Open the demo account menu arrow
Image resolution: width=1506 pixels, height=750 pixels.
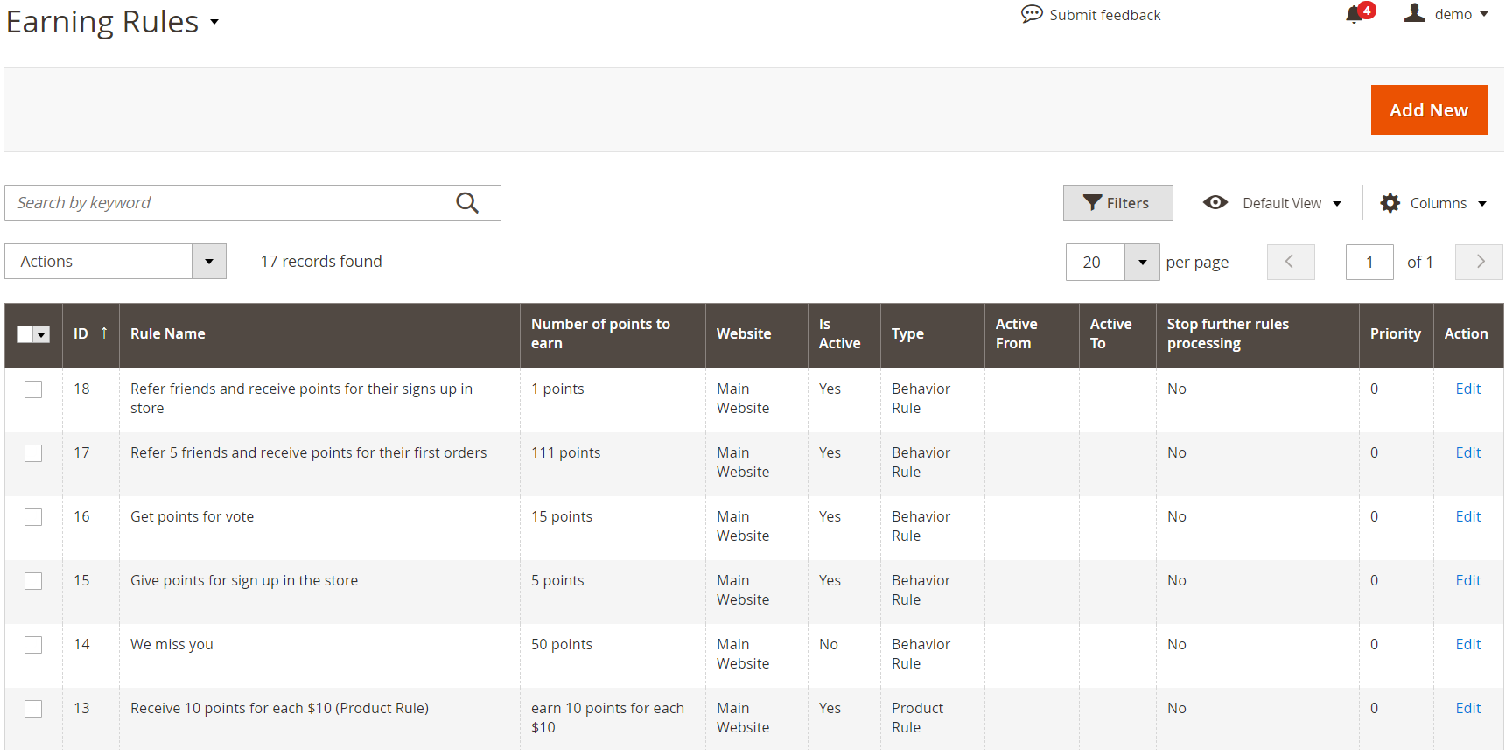[x=1484, y=14]
